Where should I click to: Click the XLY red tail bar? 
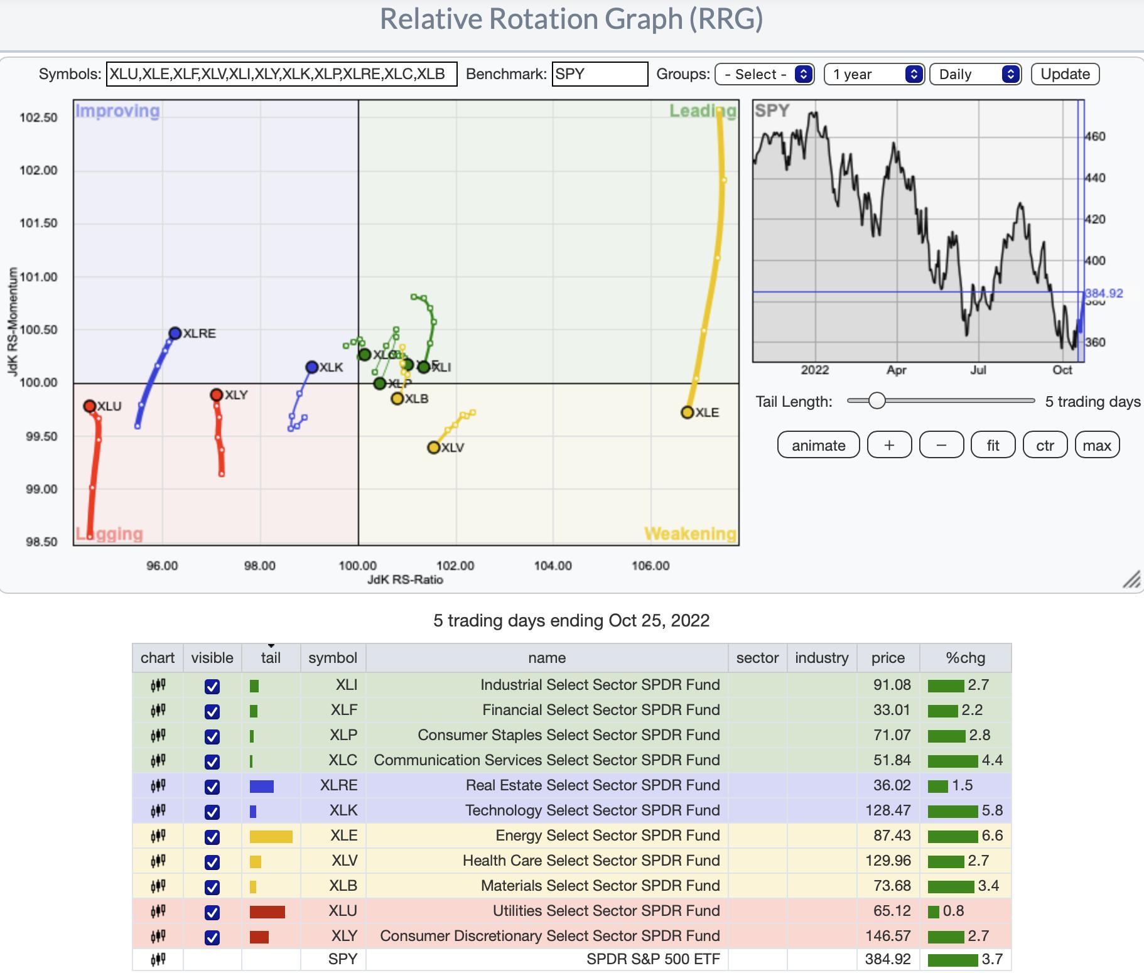[259, 937]
